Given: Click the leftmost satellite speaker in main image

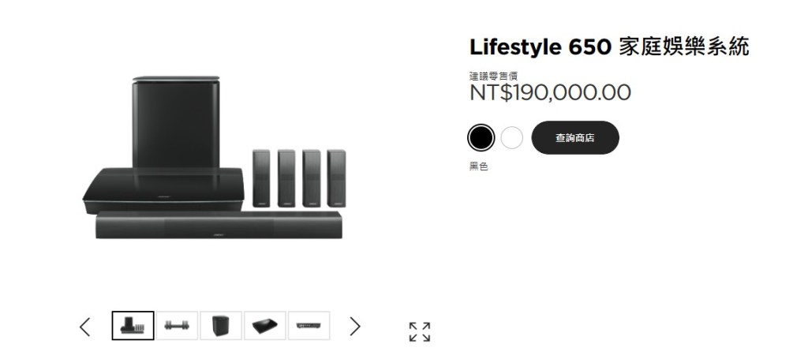Looking at the screenshot, I should [x=261, y=177].
